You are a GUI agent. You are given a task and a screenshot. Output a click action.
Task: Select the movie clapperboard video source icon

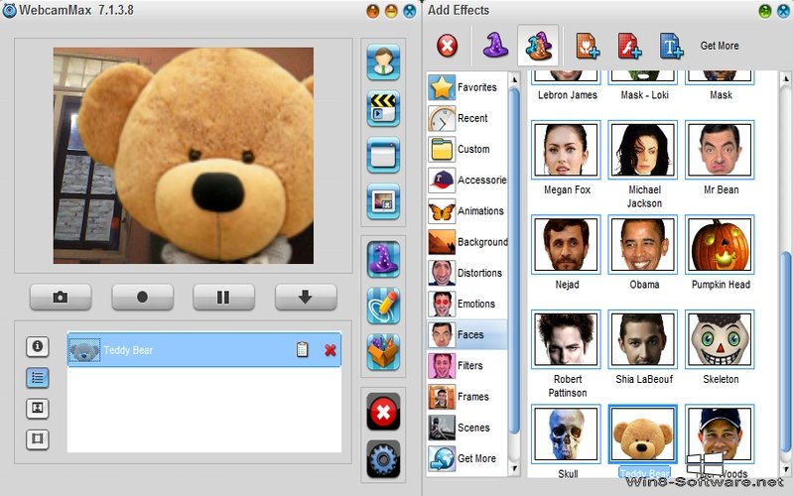(x=383, y=108)
